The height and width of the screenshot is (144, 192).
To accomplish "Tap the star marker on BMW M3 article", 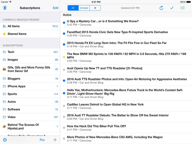I will 64,57.
